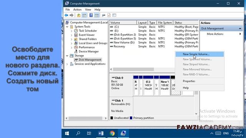Open Chrome from the taskbar
This screenshot has width=246, height=138.
(112, 133)
